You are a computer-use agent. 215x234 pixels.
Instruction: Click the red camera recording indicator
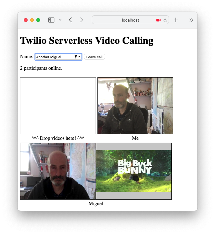tap(158, 20)
